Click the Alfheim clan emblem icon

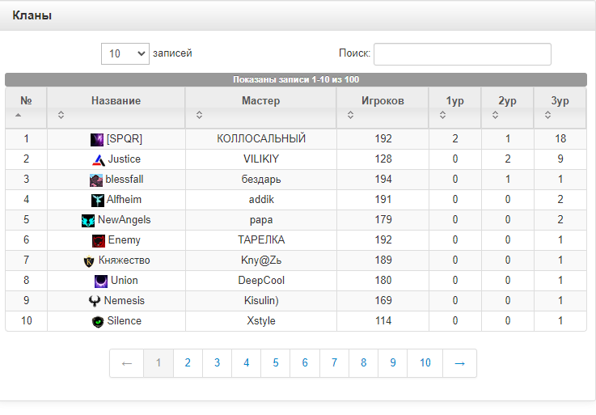click(98, 200)
